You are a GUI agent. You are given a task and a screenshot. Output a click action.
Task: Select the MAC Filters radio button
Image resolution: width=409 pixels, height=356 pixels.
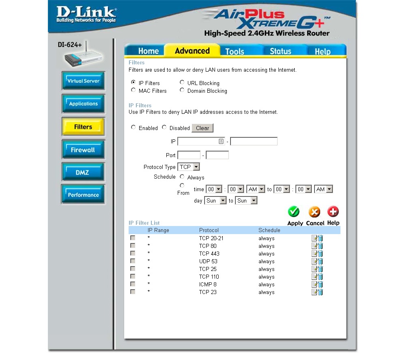[x=133, y=90]
